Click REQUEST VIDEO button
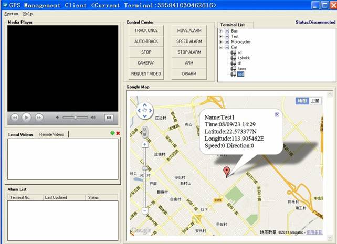 [146, 73]
